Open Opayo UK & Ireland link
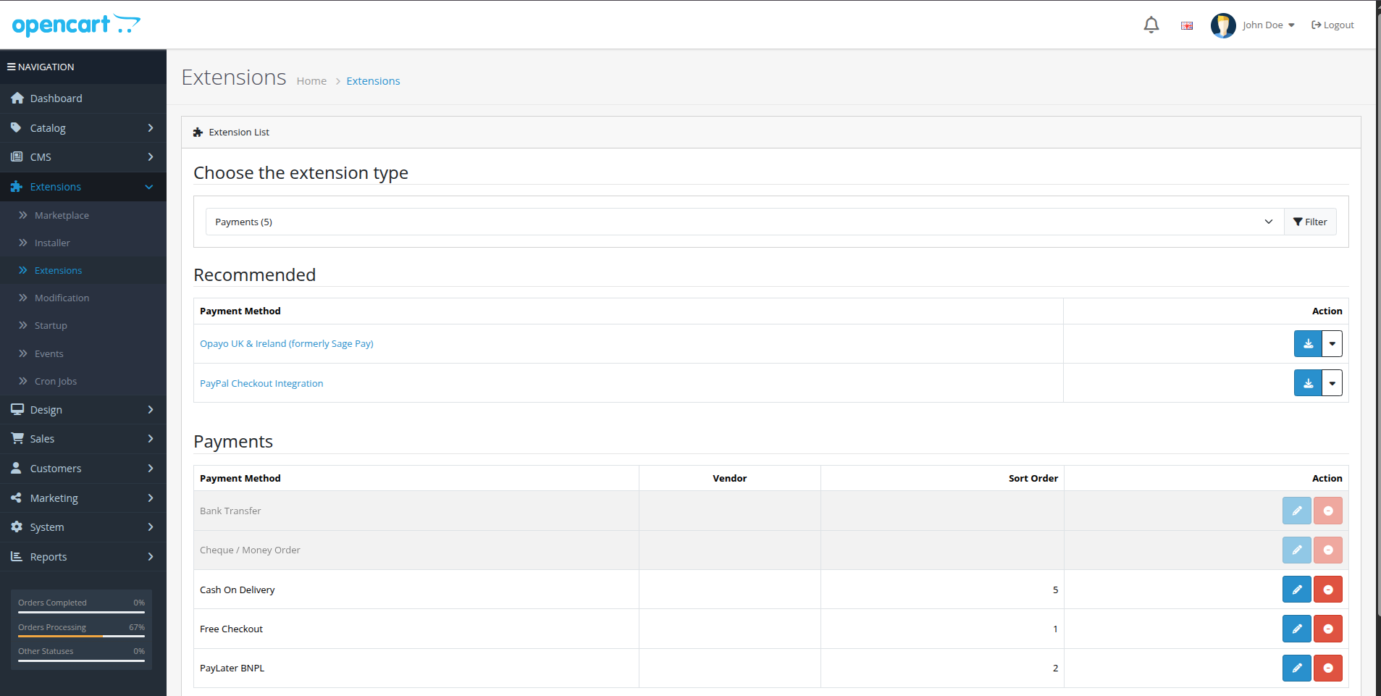 coord(287,344)
